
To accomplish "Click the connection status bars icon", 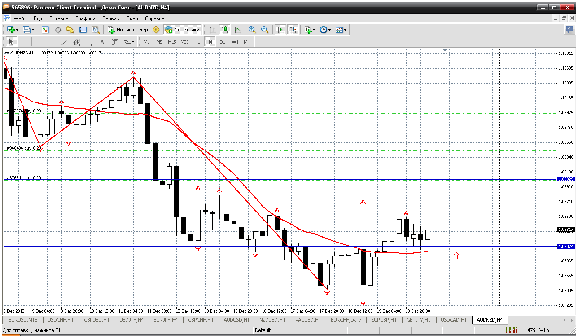I will point(511,330).
